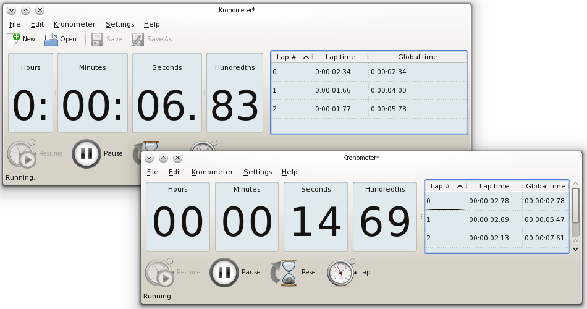
Task: Click New icon in back window toolbar
Action: click(x=14, y=40)
